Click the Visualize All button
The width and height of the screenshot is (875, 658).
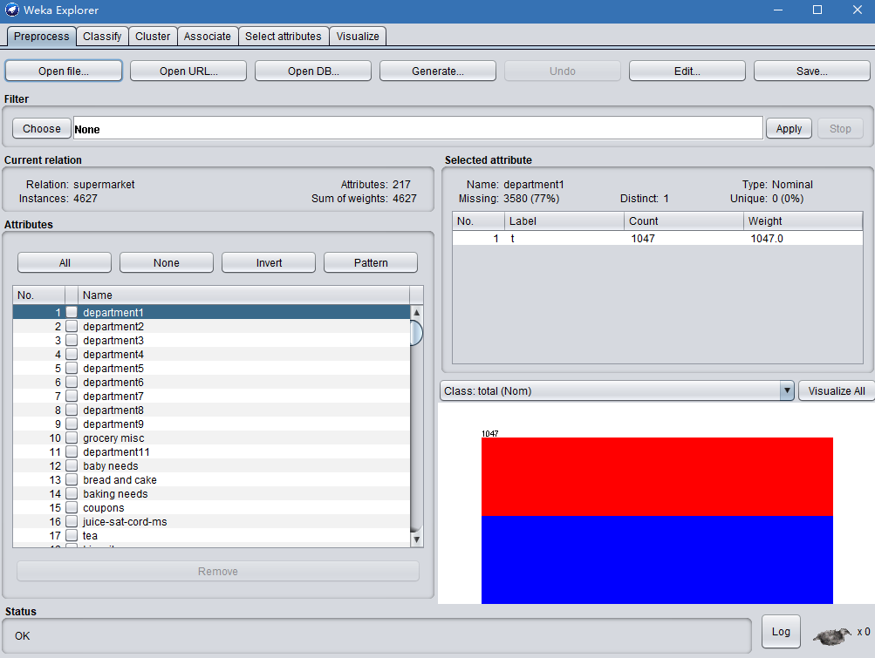836,391
